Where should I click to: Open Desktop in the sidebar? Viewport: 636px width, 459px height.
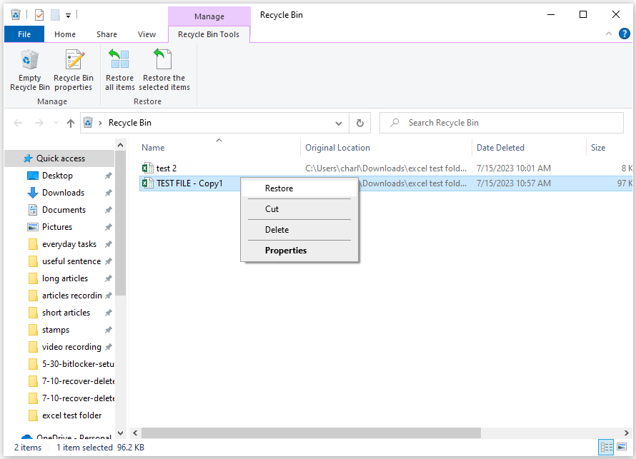click(x=57, y=176)
